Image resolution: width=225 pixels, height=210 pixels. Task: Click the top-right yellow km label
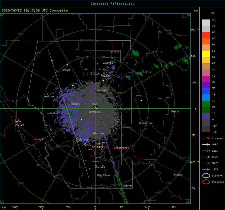tap(195, 10)
